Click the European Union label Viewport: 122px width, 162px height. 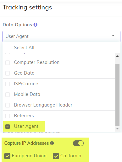29,156
